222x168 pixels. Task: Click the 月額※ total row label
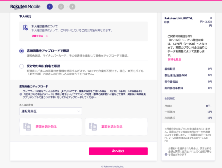tap(168, 106)
